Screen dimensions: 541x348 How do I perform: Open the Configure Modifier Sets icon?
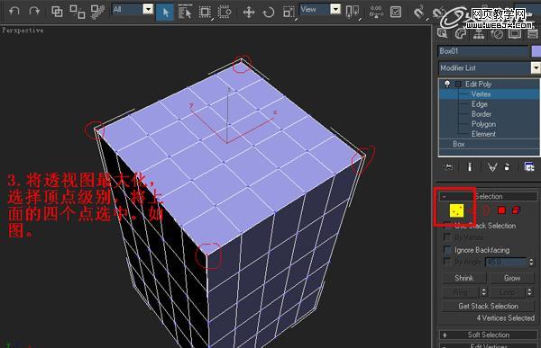pos(529,167)
